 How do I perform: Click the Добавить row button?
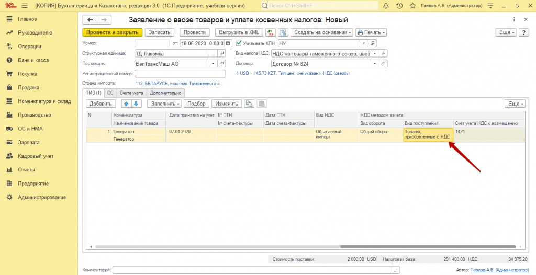101,104
